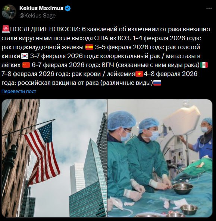Image resolution: width=216 pixels, height=221 pixels.
Task: Click the text рак крови / лейкемия
Action: (103, 74)
